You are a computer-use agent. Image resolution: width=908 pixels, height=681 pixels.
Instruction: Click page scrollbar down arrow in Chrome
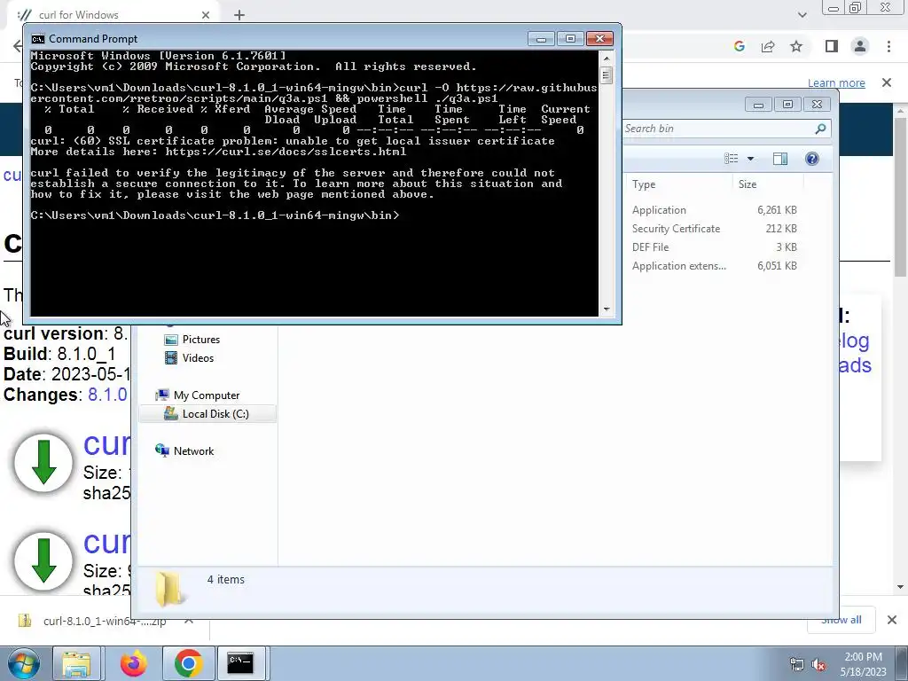pyautogui.click(x=901, y=587)
